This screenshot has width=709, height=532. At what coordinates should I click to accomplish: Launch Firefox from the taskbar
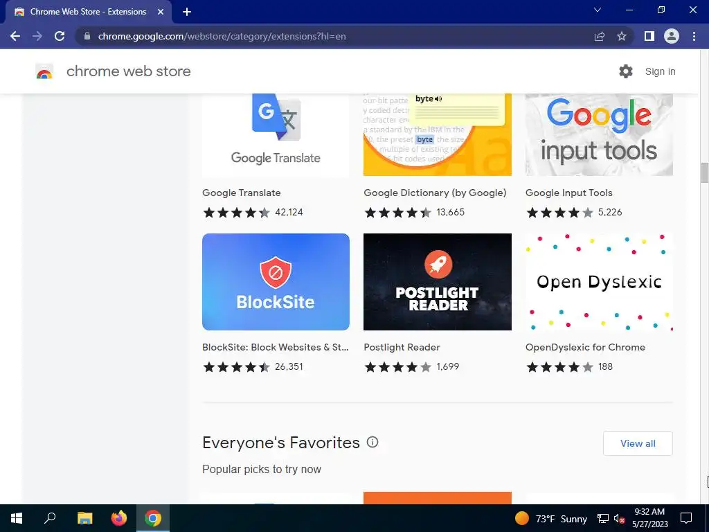tap(119, 518)
